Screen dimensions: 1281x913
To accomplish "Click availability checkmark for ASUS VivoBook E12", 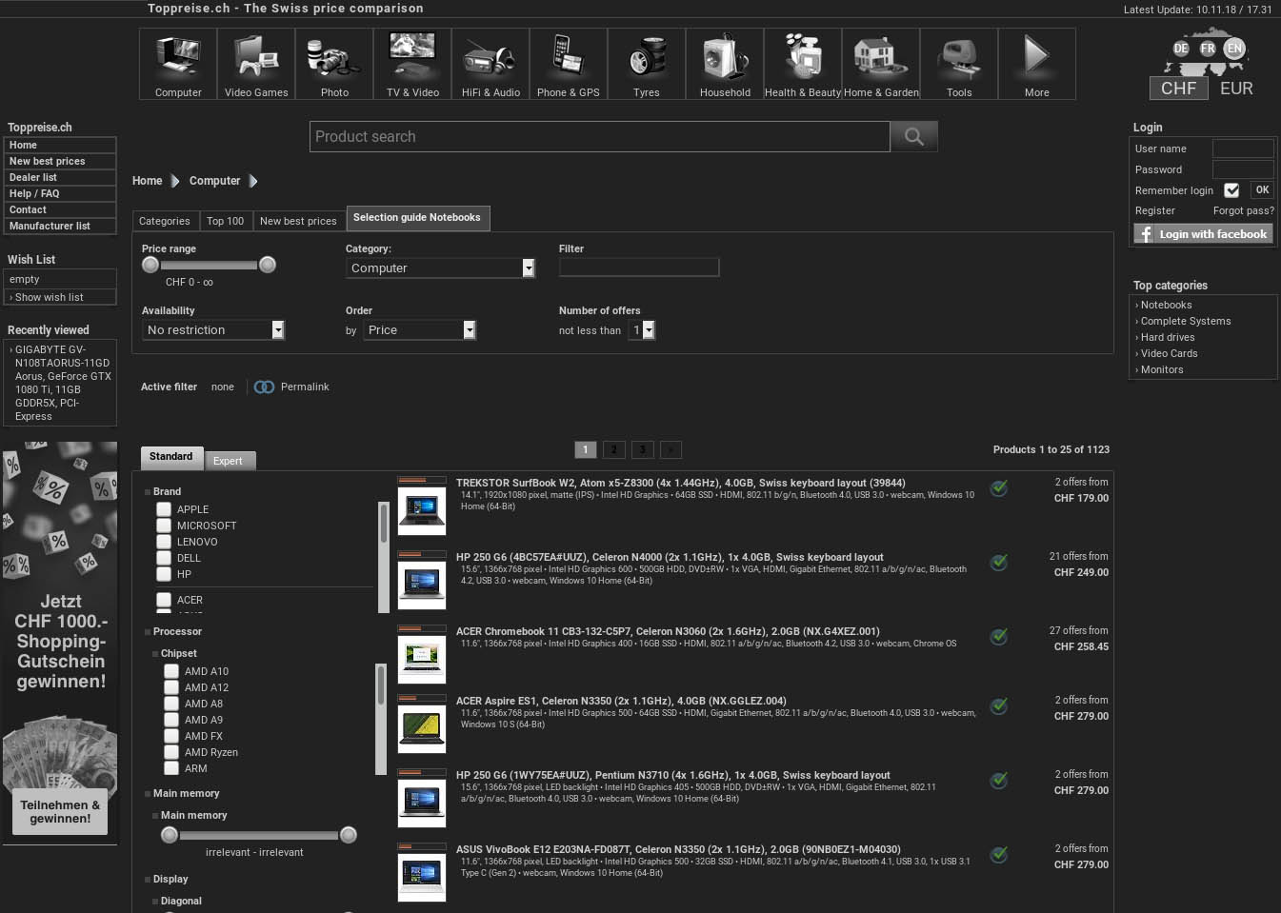I will click(x=999, y=855).
